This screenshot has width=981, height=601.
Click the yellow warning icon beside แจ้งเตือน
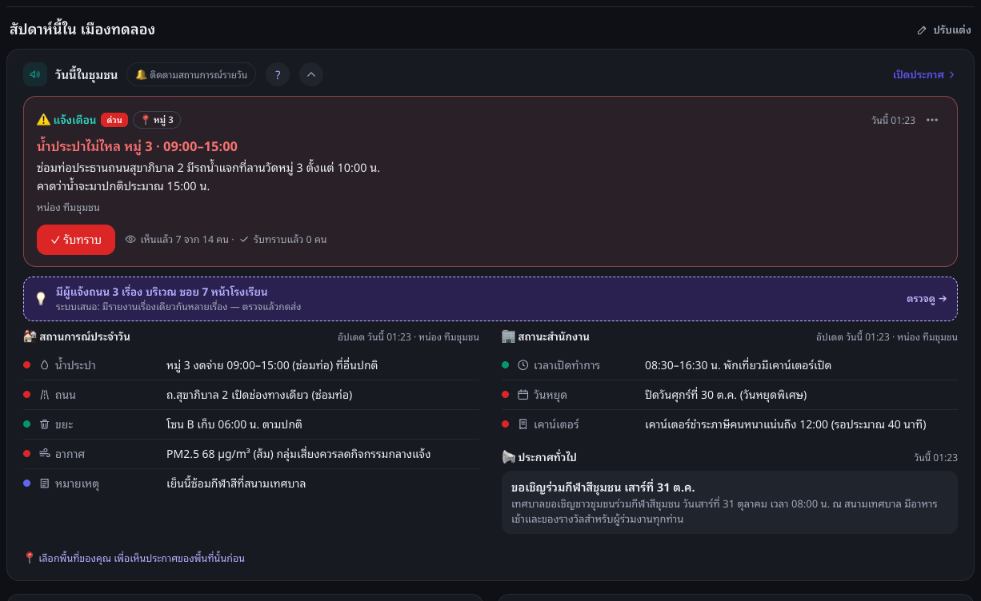tap(43, 120)
